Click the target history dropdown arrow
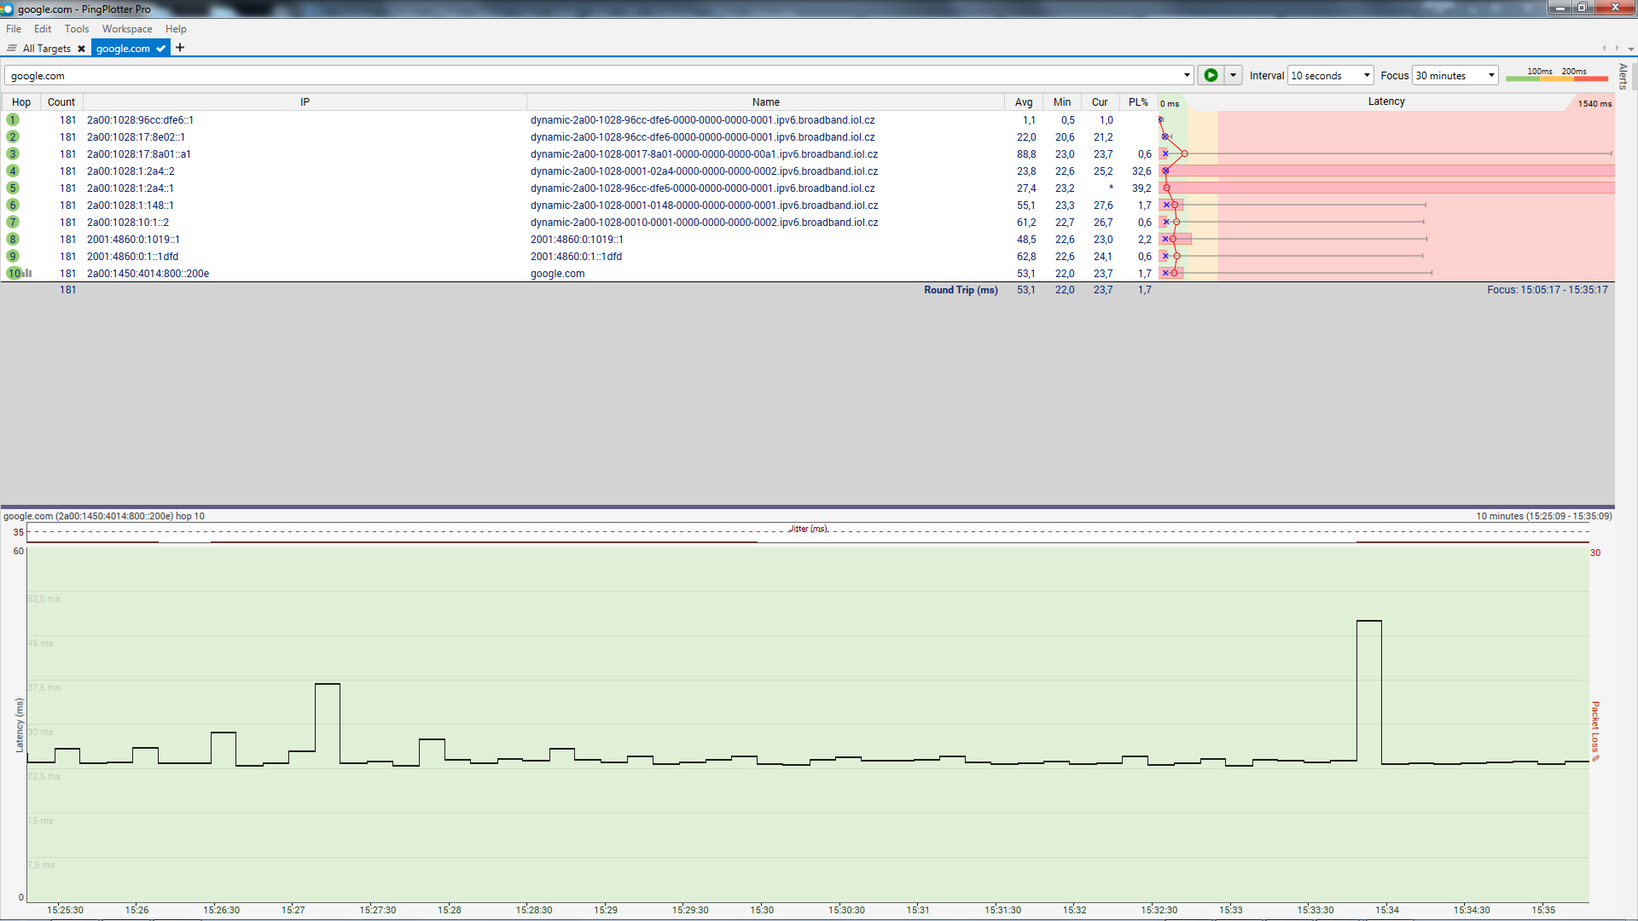This screenshot has height=921, width=1638. pyautogui.click(x=1186, y=75)
